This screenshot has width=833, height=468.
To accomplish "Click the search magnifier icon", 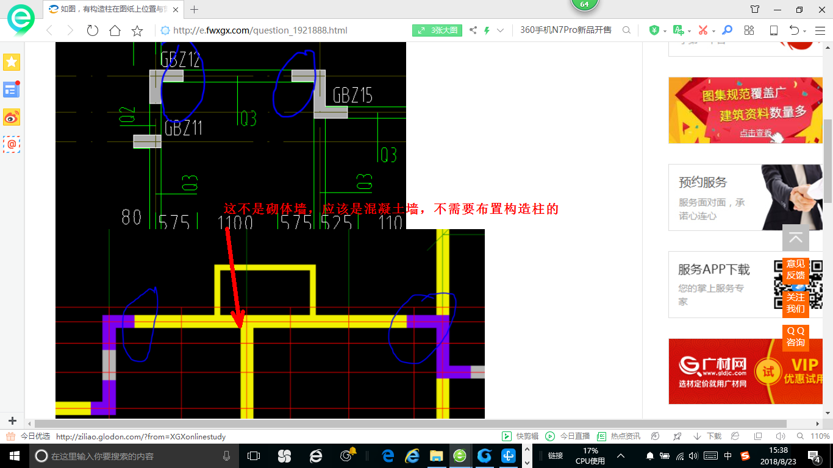I will point(626,30).
